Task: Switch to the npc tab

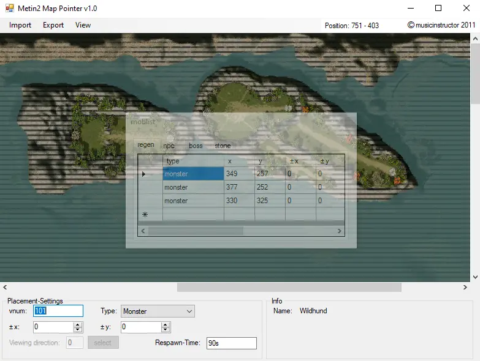Action: [x=169, y=146]
